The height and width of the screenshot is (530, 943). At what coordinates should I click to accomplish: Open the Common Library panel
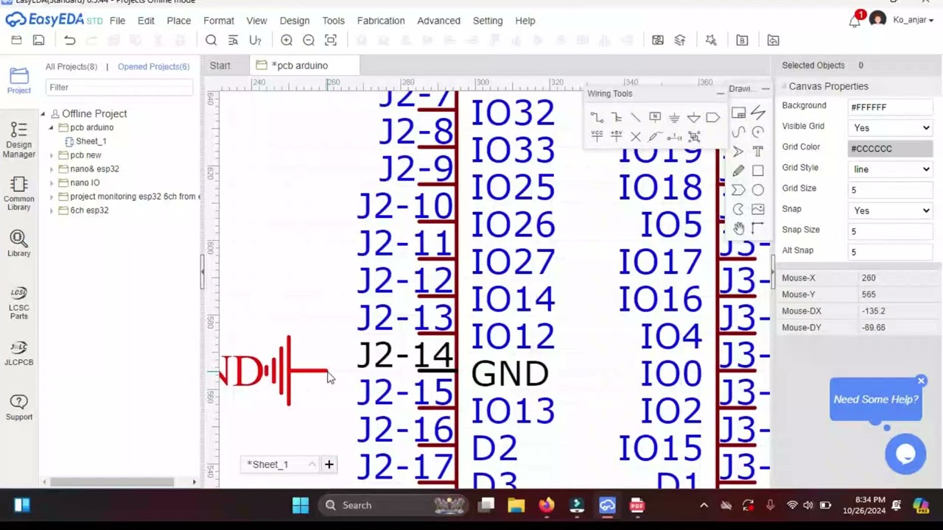coord(19,194)
